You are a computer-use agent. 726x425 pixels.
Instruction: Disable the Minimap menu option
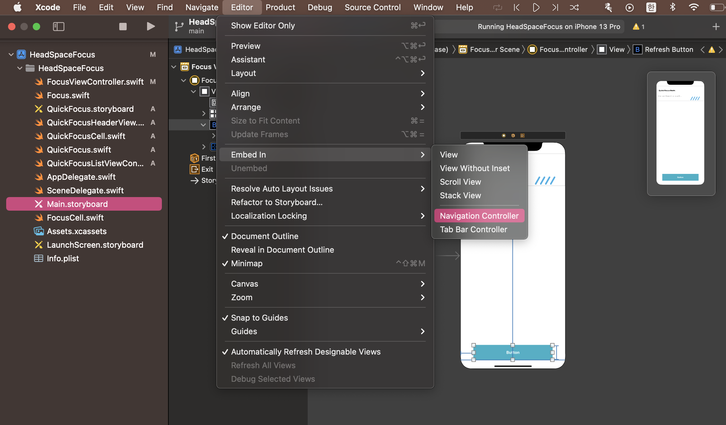(x=247, y=263)
